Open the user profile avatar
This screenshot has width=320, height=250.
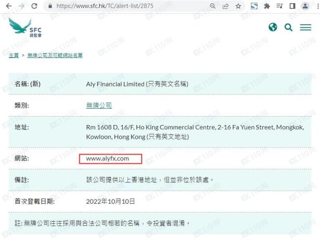click(x=305, y=6)
